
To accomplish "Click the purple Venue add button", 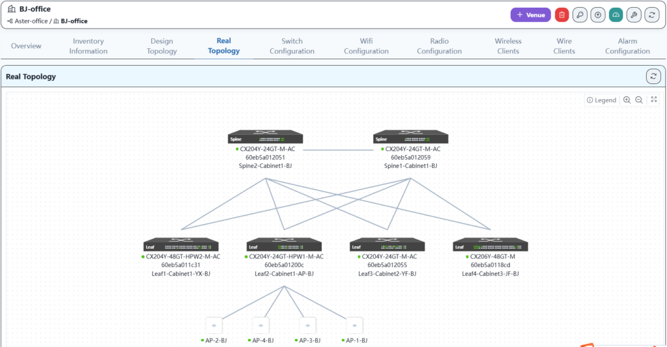I will coord(530,15).
